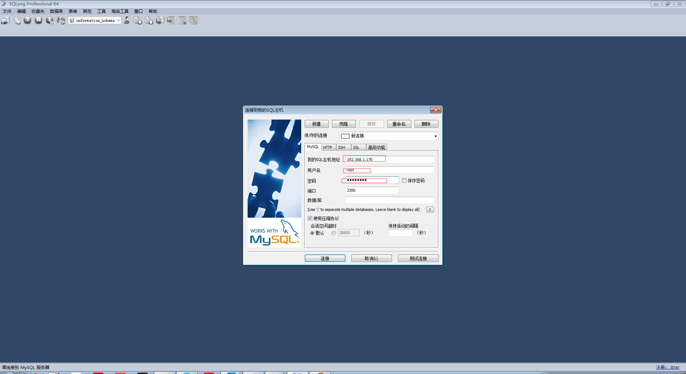Click the table with calculator icon
Viewport: 686px width, 374px height.
pyautogui.click(x=182, y=20)
